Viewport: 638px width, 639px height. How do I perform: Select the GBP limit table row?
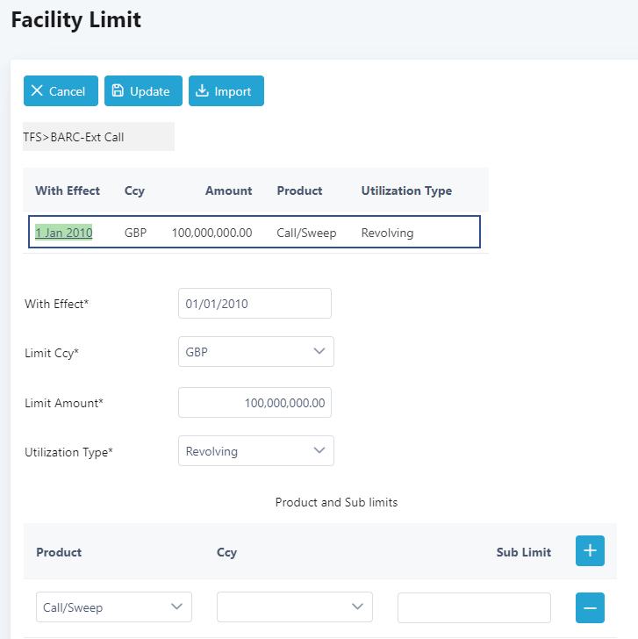(254, 233)
